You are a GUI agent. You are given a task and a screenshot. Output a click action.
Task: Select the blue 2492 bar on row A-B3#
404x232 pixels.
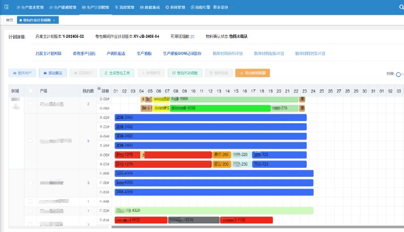tap(211, 127)
